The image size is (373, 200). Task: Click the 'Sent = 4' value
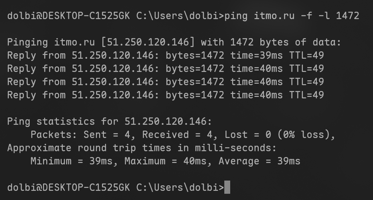[x=107, y=135]
